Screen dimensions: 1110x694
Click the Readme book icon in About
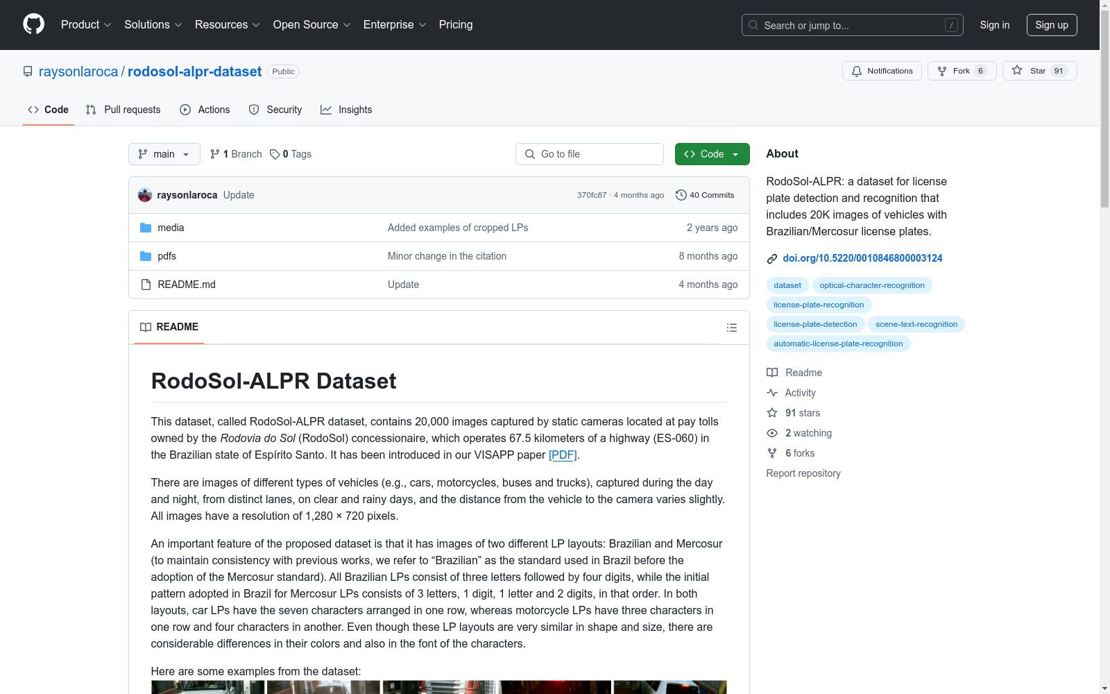pyautogui.click(x=772, y=373)
